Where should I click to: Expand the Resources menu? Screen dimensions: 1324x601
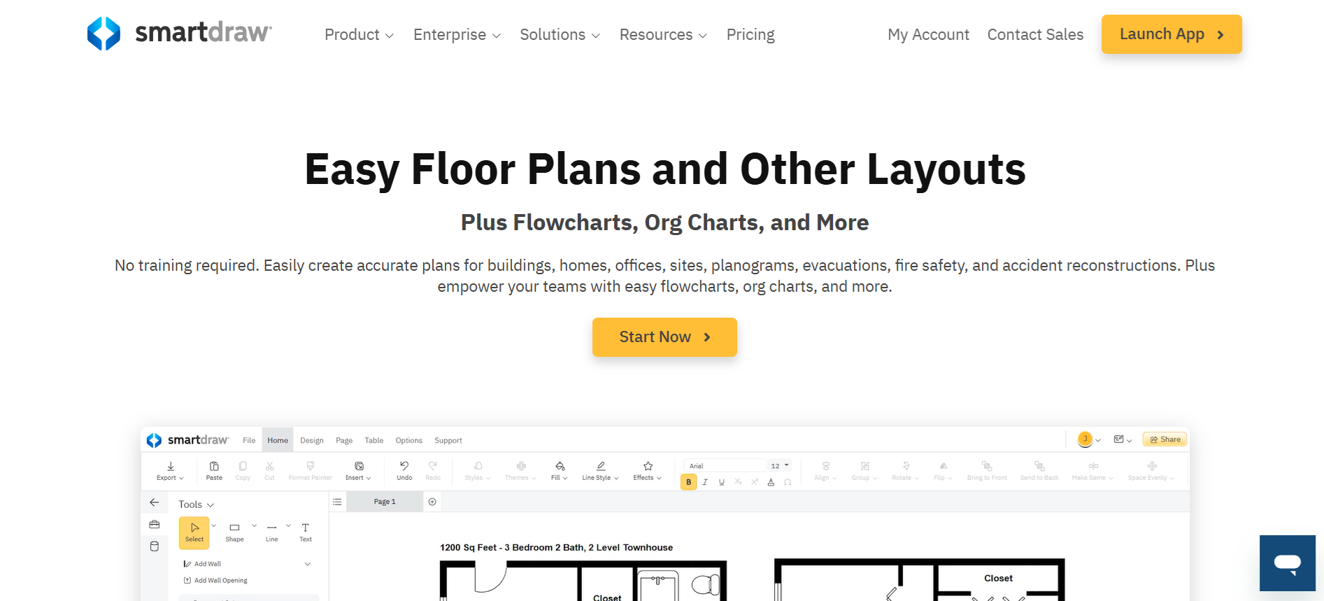tap(663, 34)
